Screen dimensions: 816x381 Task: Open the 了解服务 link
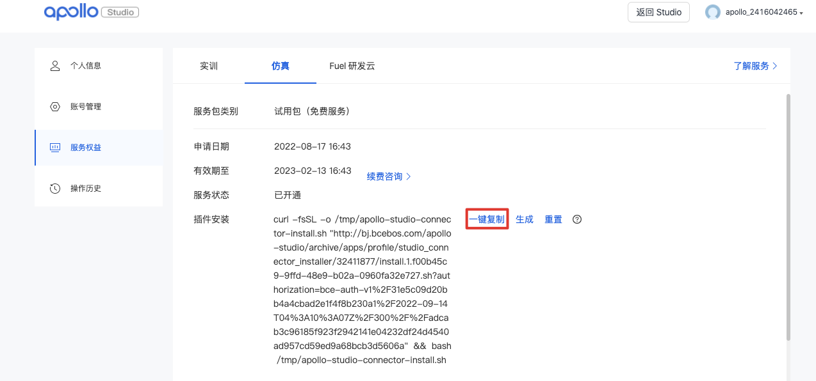pos(756,66)
